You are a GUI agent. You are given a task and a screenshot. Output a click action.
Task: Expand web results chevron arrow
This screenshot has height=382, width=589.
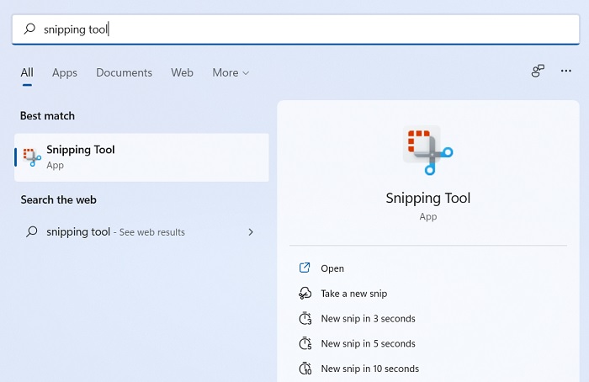pos(251,232)
